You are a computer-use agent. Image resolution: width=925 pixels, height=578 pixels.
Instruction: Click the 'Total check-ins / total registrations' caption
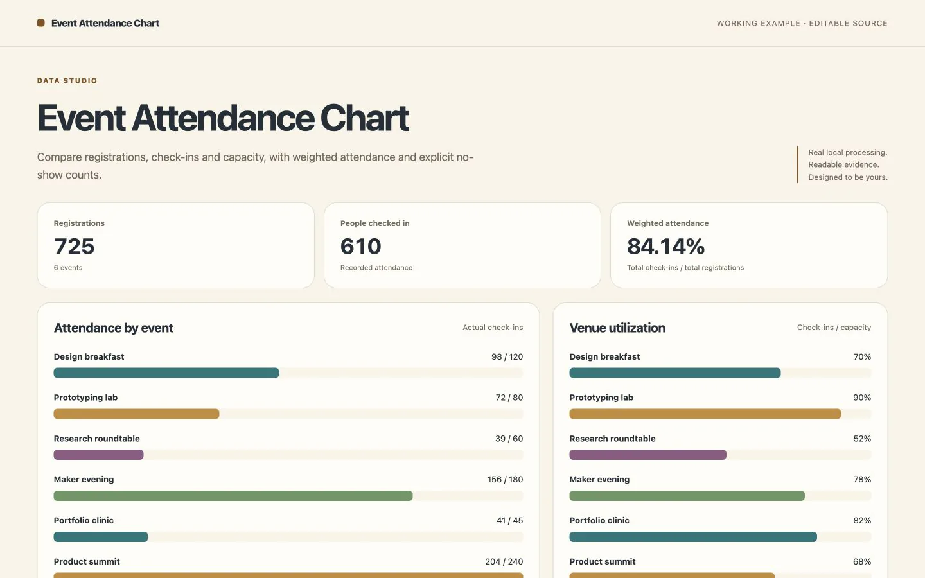pos(685,268)
